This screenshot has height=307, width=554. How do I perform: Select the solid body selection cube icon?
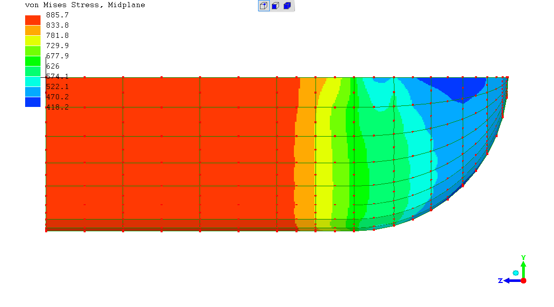pos(287,6)
